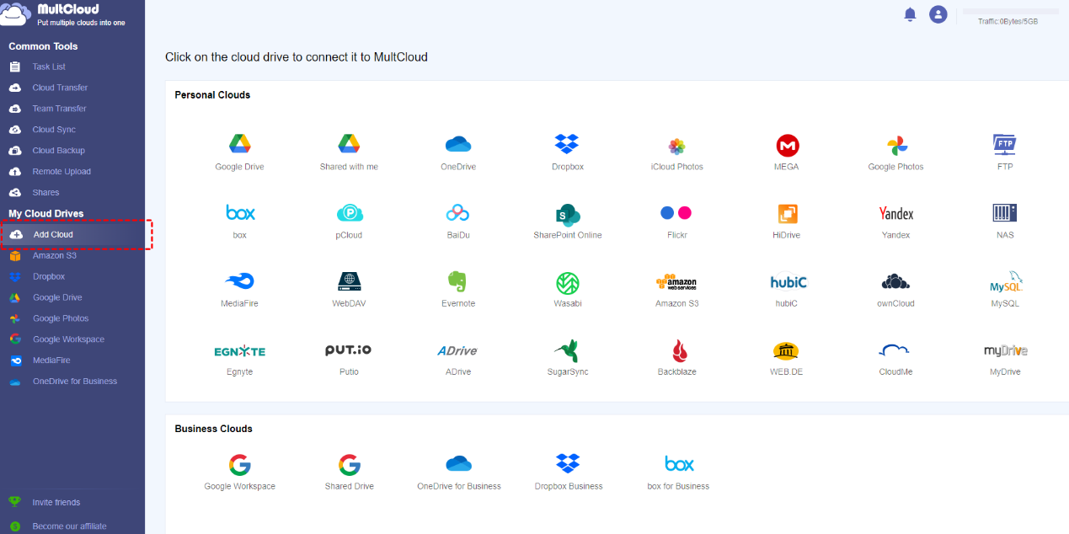Connect Flickr account

(676, 221)
